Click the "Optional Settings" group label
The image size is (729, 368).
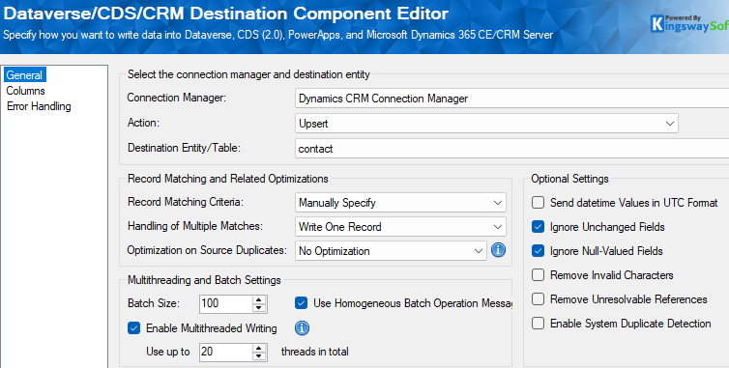tap(570, 179)
